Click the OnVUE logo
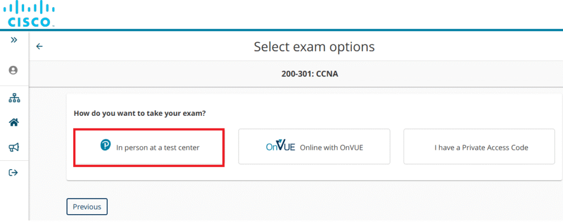This screenshot has height=224, width=563. (280, 147)
